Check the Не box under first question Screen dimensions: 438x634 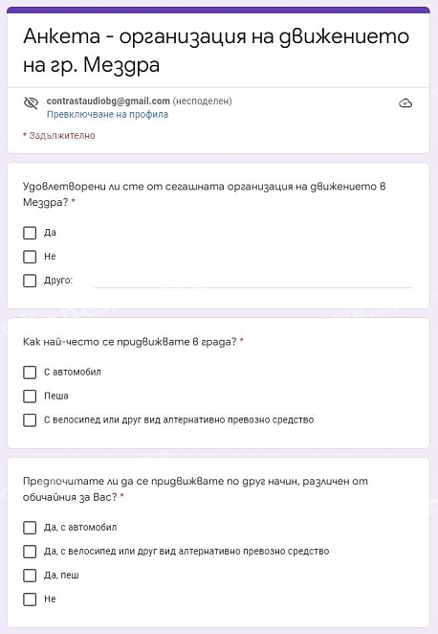click(30, 257)
